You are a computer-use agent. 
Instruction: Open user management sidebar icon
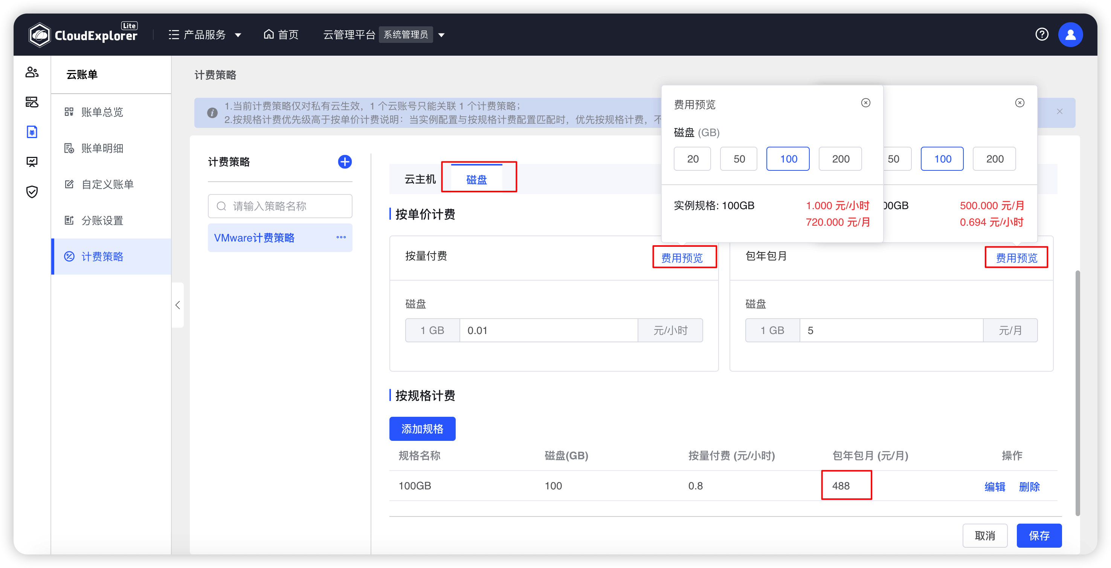(32, 72)
